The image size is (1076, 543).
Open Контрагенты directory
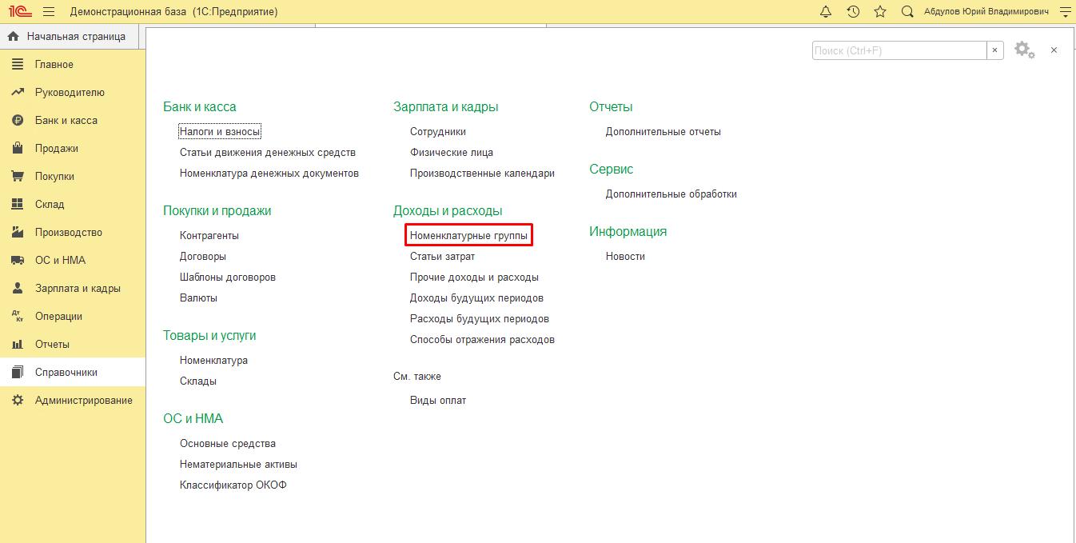tap(209, 235)
